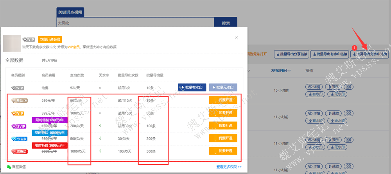
Task: Click 我要开通 in the 旗舰版 row
Action: [x=223, y=151]
